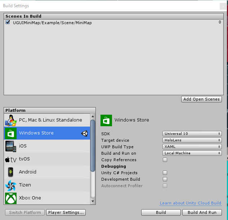
Task: Click the Target device setting label
Action: 115,140
